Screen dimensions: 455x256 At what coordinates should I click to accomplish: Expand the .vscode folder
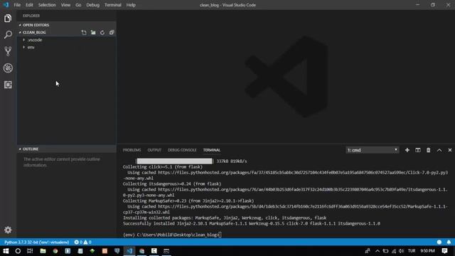click(35, 40)
